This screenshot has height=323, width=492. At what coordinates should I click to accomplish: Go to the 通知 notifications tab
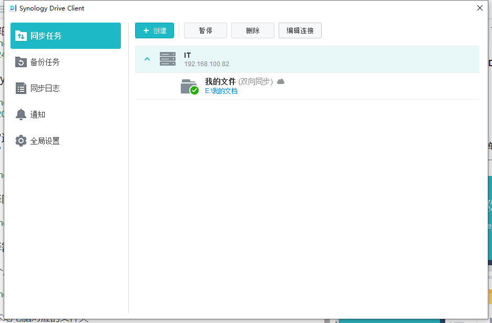(x=66, y=114)
